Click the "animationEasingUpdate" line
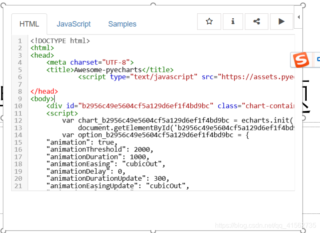This screenshot has width=320, height=233. click(118, 186)
